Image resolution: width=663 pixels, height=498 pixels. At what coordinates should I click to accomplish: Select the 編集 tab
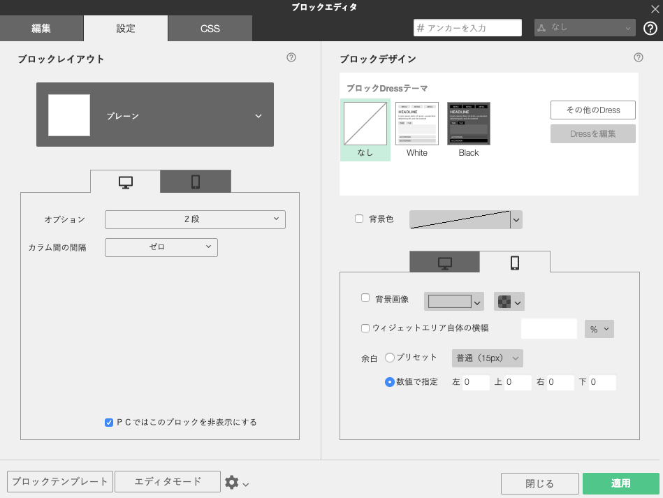pyautogui.click(x=41, y=28)
